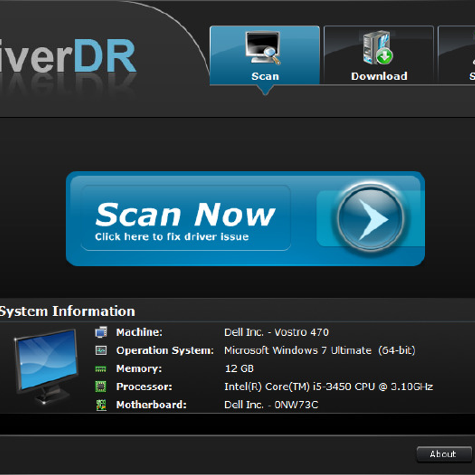Start scanning via the Scan Now text

[x=185, y=214]
